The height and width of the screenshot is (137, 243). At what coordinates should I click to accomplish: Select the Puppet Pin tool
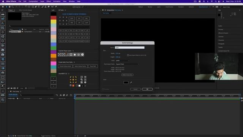pyautogui.click(x=56, y=7)
